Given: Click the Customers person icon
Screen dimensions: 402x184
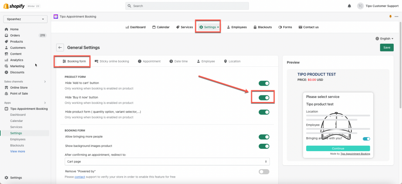Looking at the screenshot, I should tap(6, 48).
